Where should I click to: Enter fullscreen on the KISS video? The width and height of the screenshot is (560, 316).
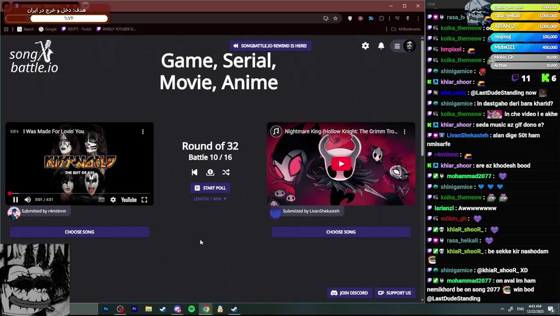pyautogui.click(x=144, y=200)
